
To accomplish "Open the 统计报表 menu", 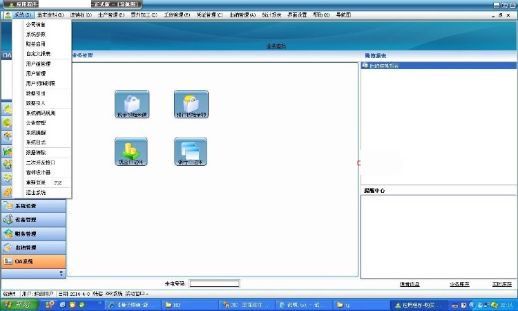I will [x=271, y=15].
